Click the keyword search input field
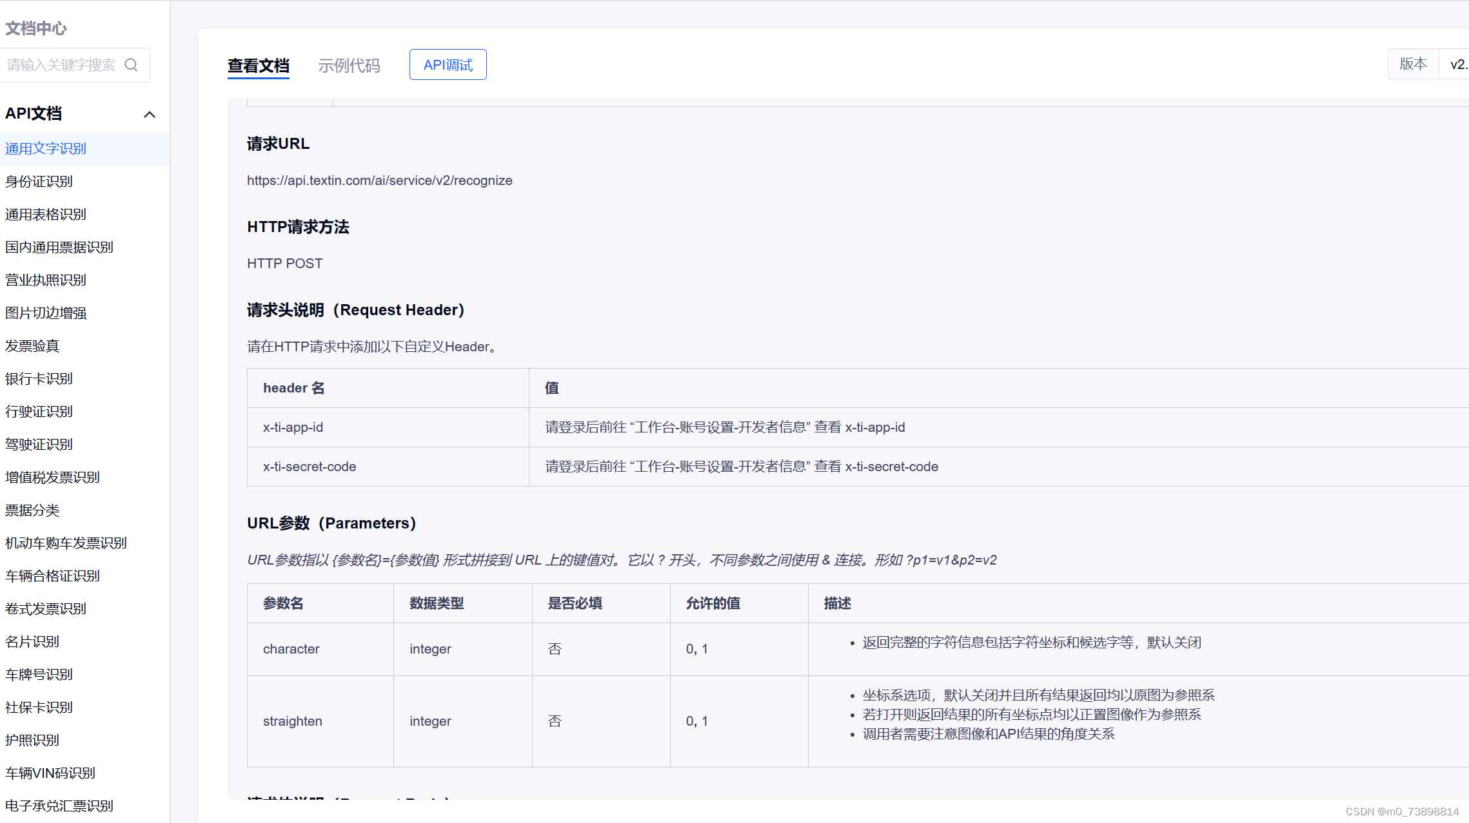 [61, 65]
